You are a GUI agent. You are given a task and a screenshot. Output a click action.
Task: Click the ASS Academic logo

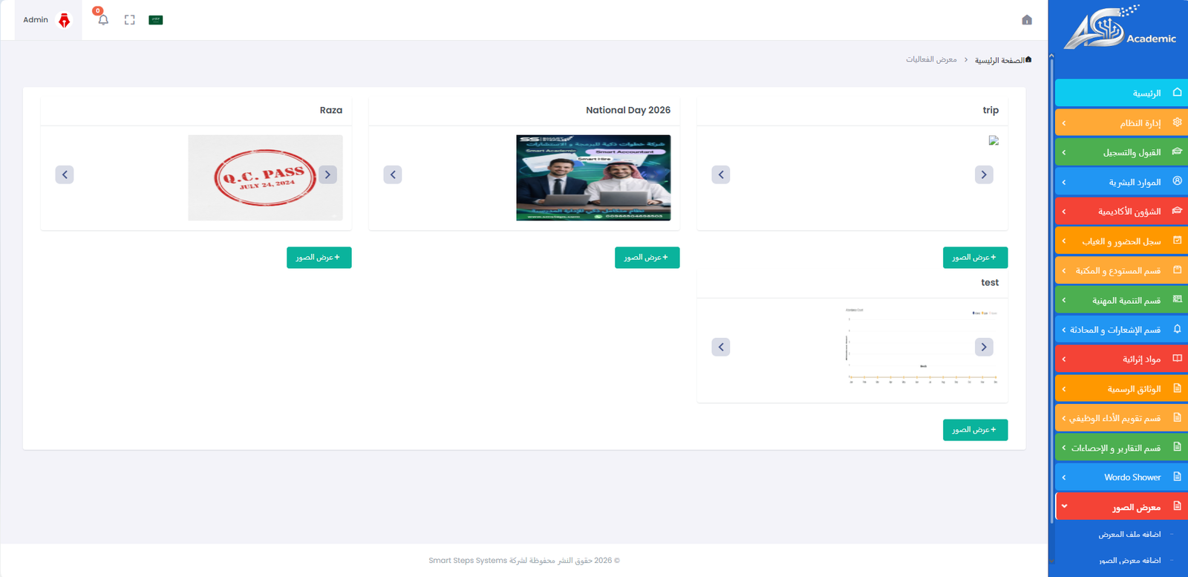point(1120,28)
